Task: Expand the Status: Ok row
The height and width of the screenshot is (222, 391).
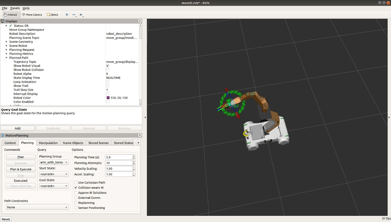Action: tap(6, 26)
